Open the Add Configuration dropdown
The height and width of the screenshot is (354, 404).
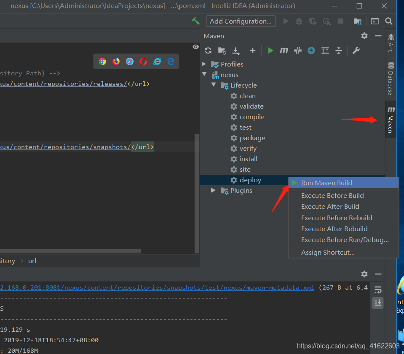[241, 21]
